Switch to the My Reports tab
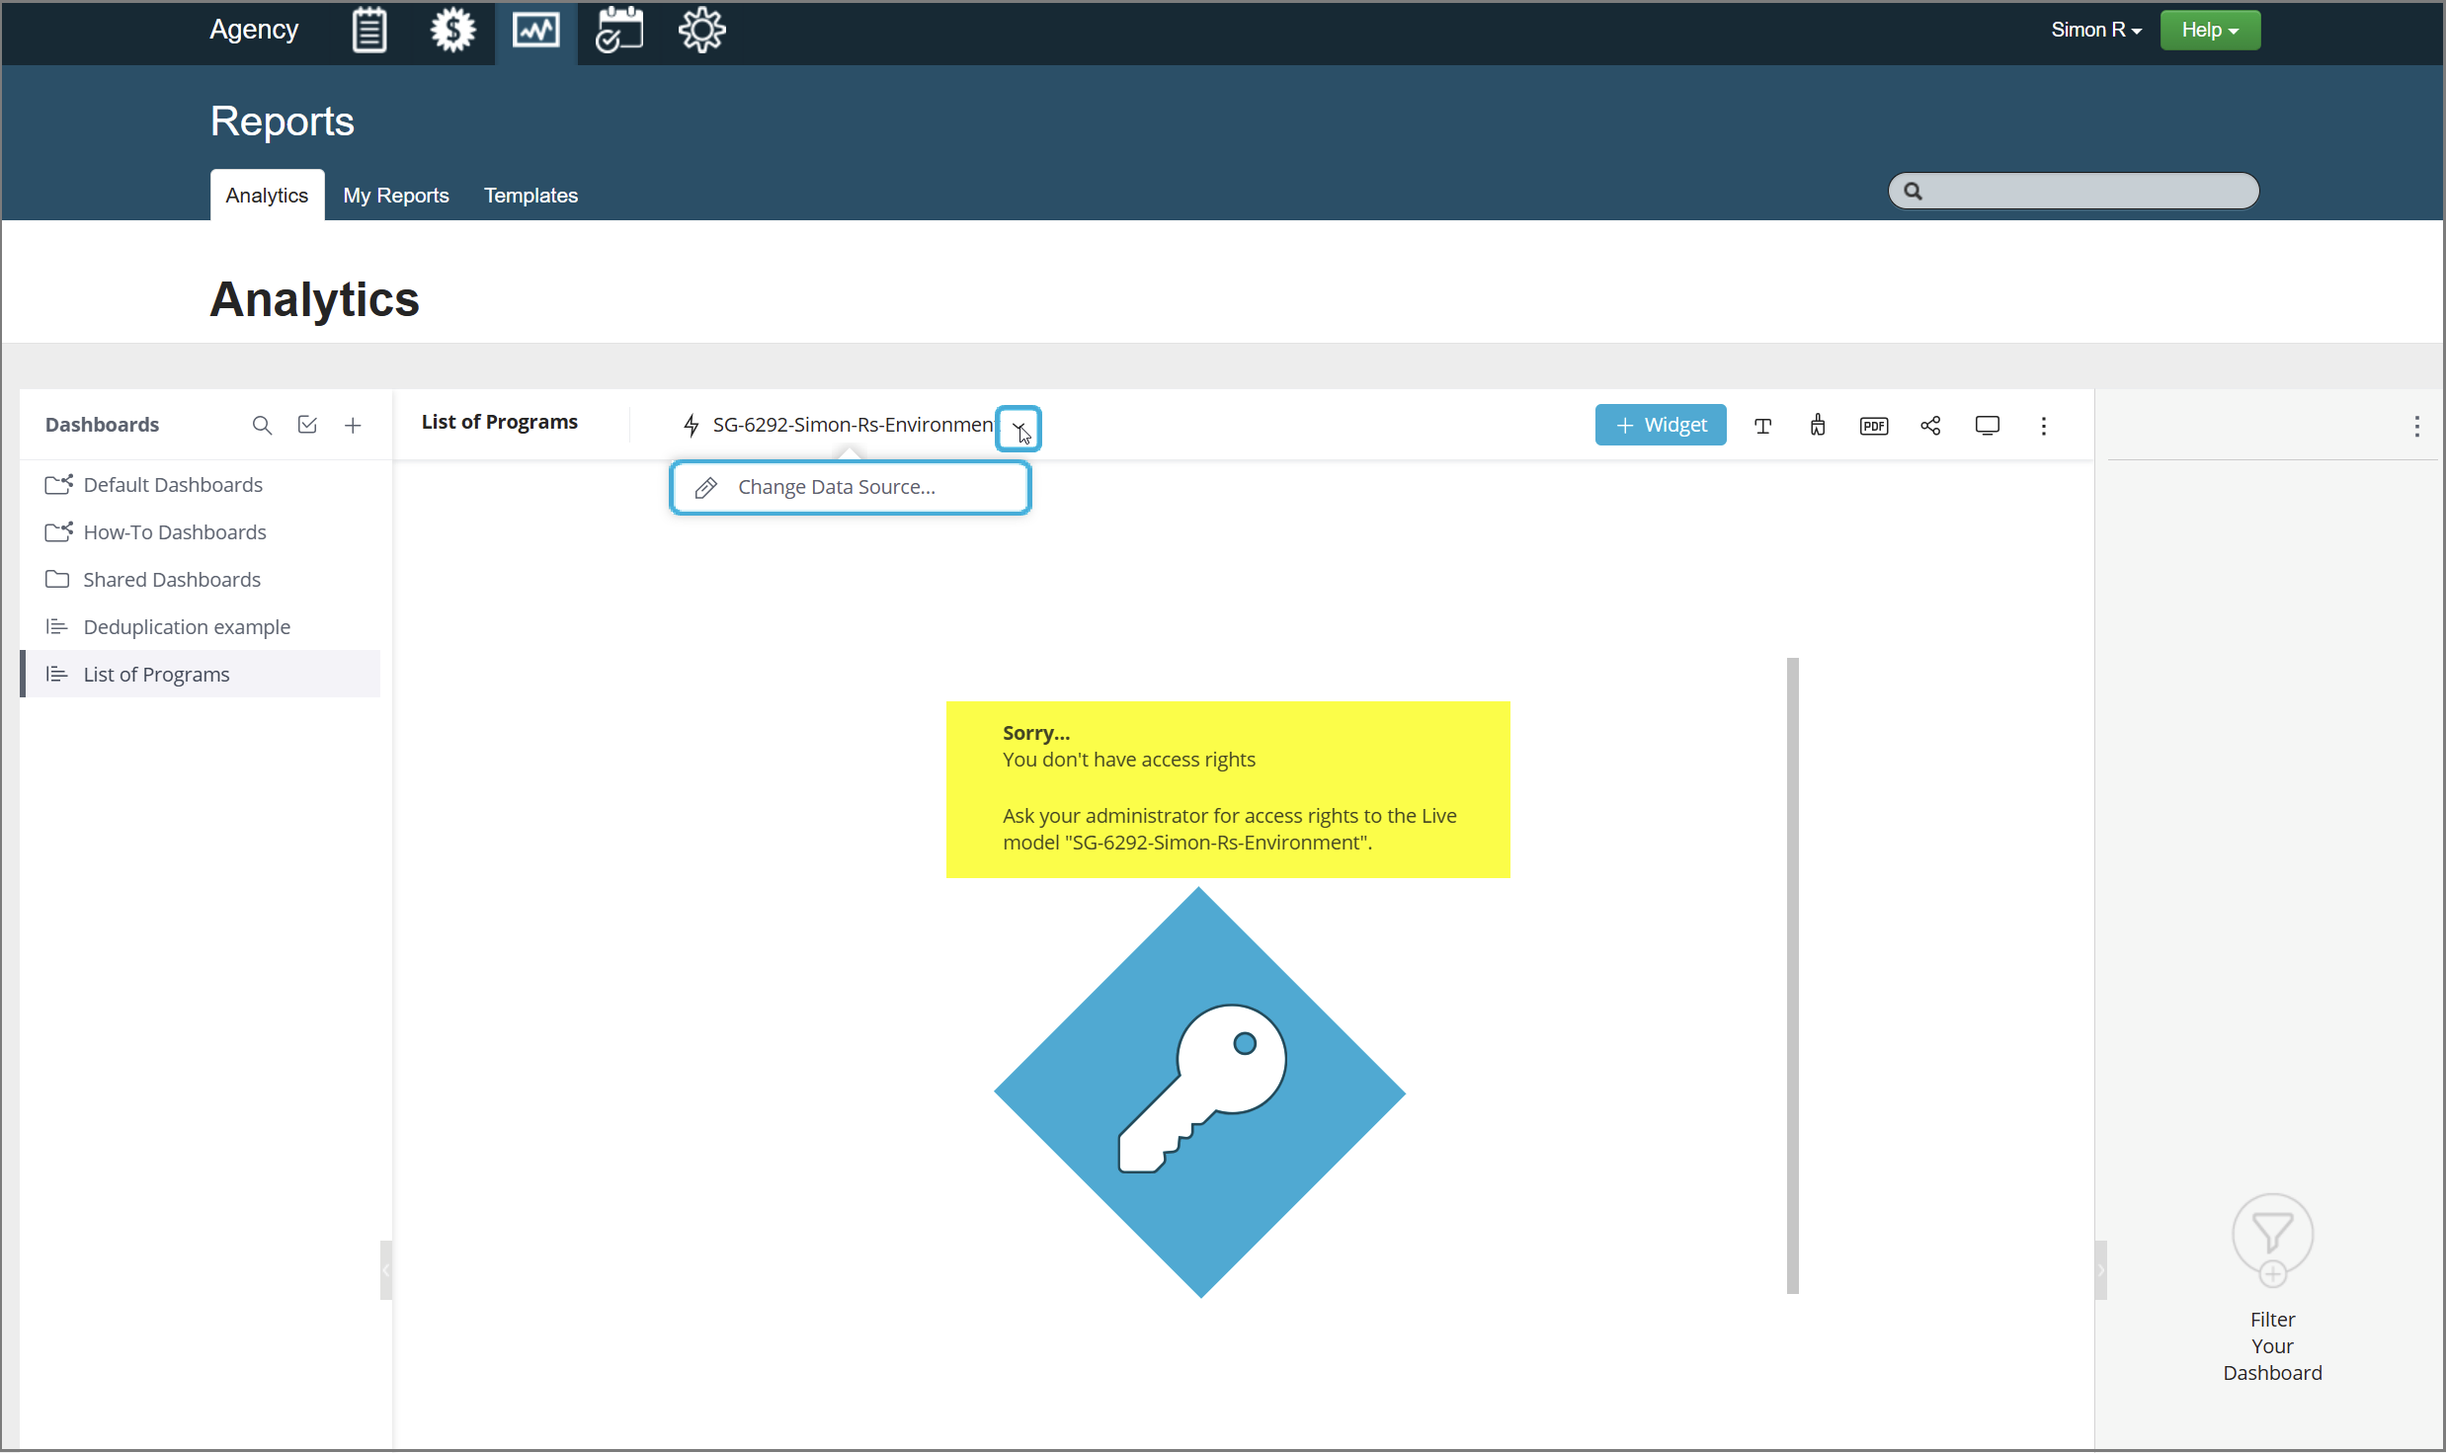The width and height of the screenshot is (2446, 1453). coord(396,196)
